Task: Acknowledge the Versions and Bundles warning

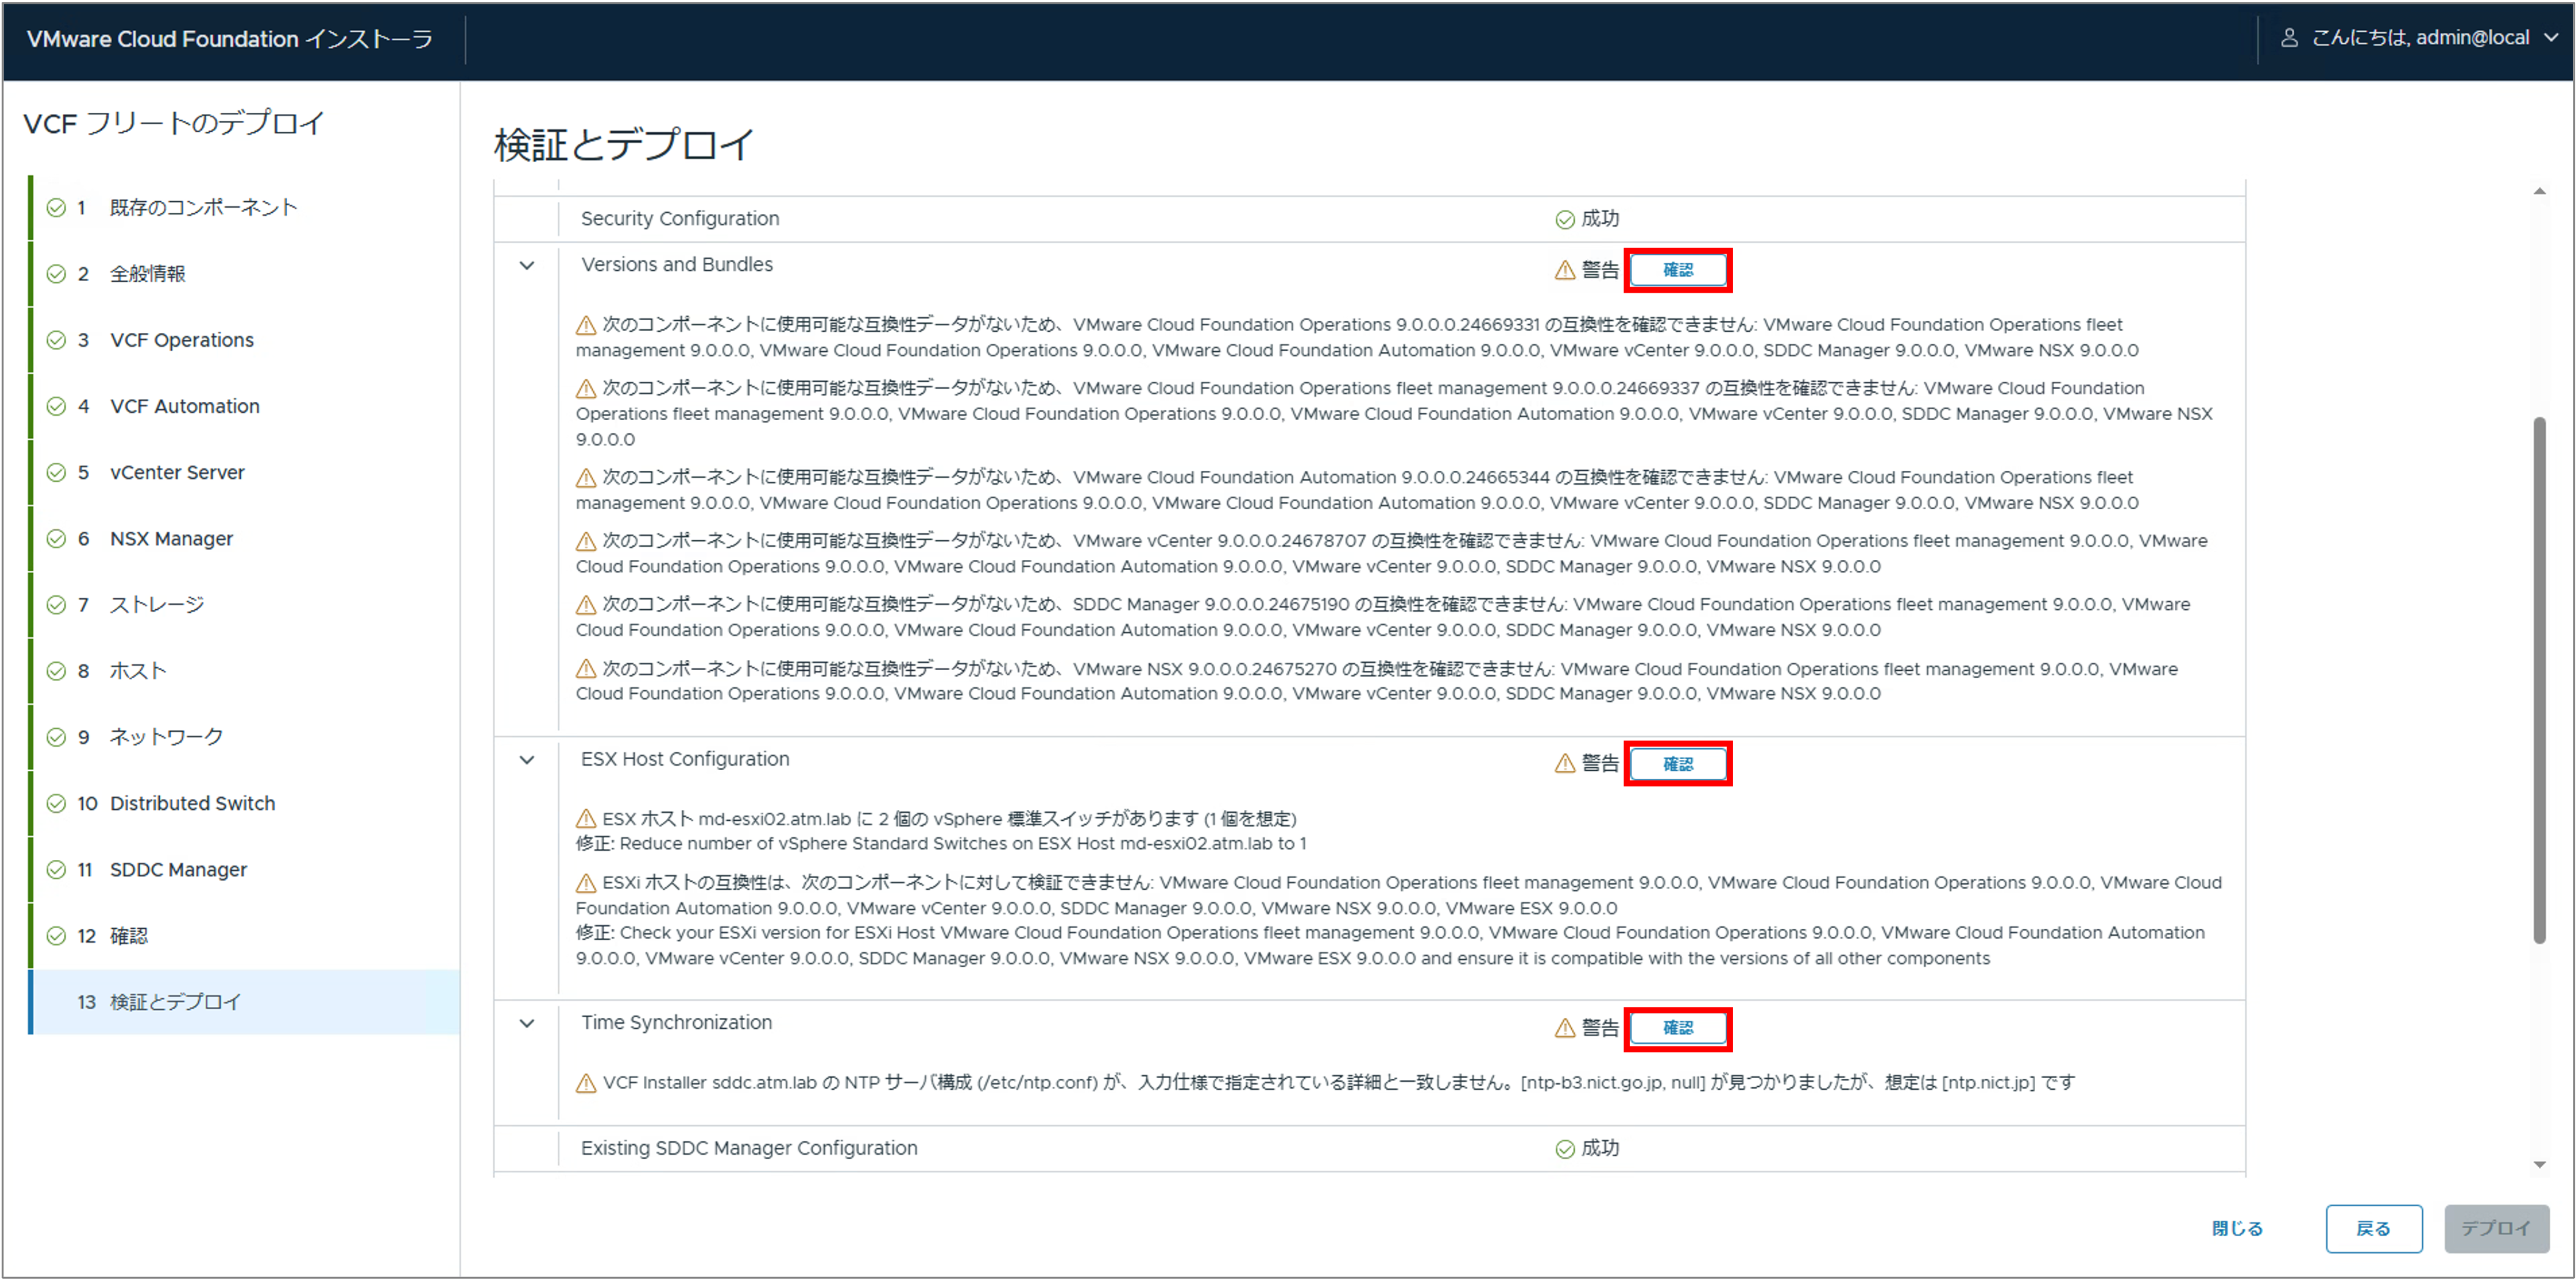Action: click(x=1678, y=270)
